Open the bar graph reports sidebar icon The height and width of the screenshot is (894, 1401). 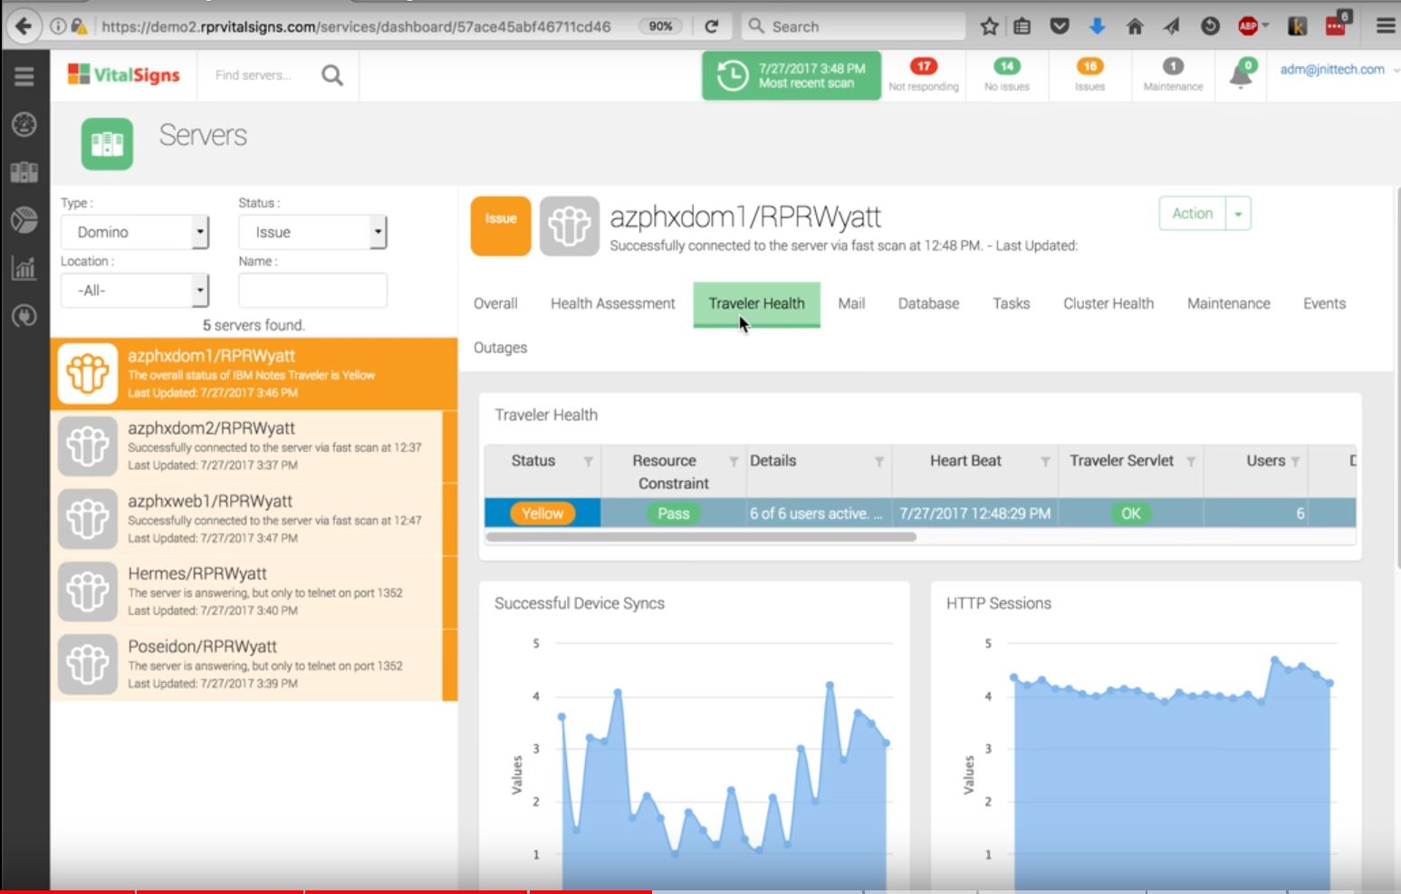pos(24,268)
